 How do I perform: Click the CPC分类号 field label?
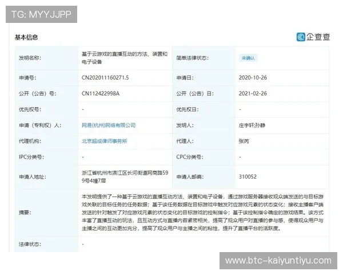[x=190, y=157]
